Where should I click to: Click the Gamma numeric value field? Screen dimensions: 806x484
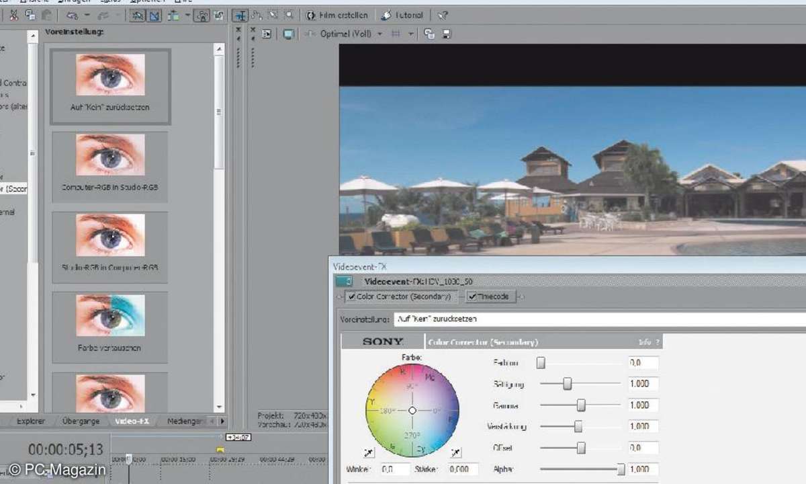(643, 405)
